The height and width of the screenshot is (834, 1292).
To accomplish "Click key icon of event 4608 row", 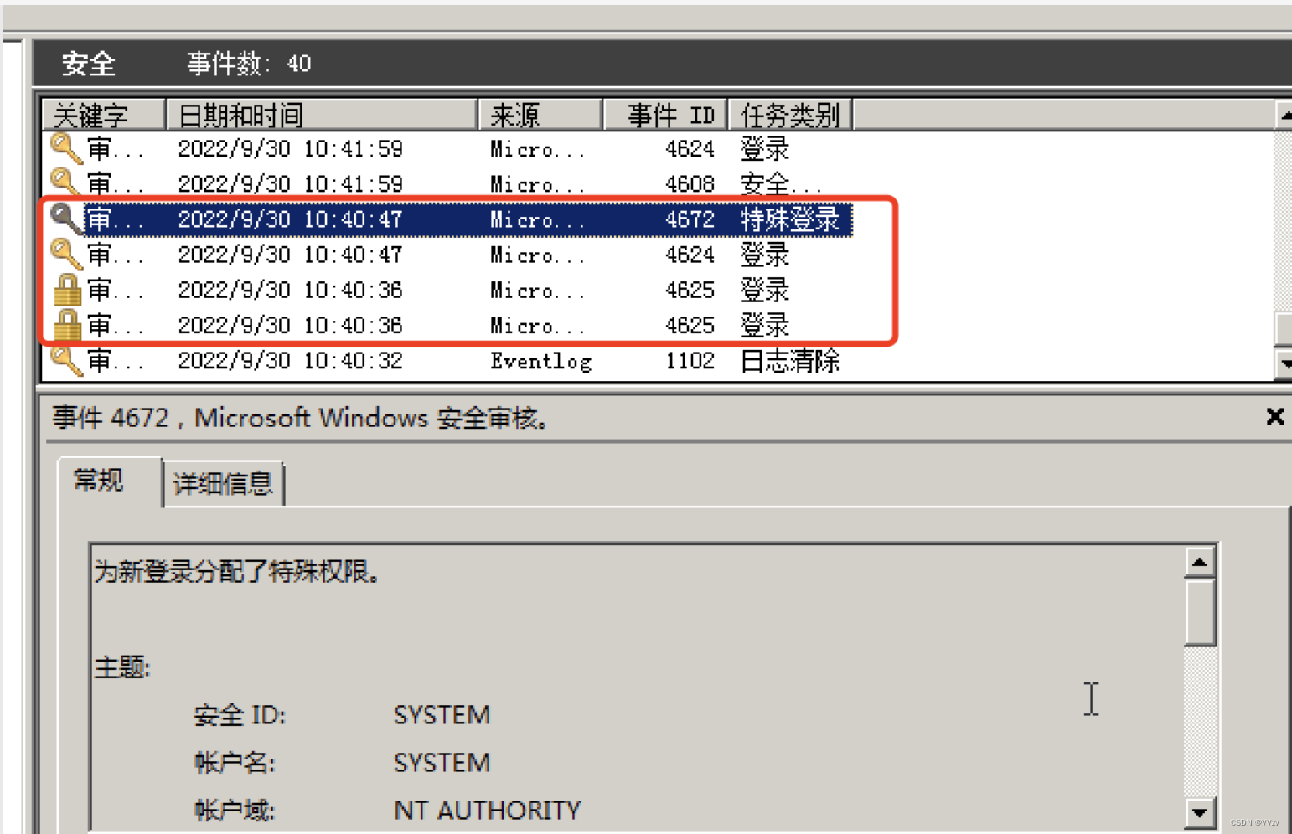I will (66, 183).
